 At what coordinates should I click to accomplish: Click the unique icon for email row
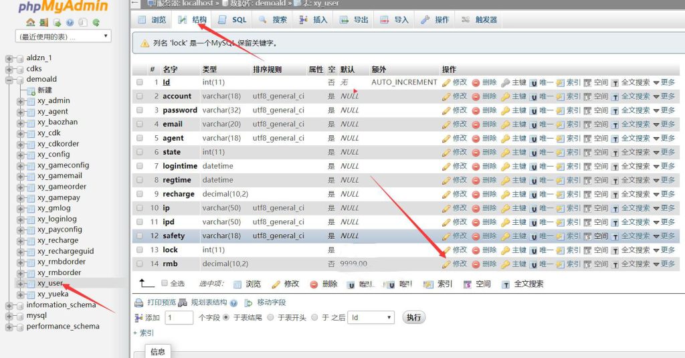(533, 124)
